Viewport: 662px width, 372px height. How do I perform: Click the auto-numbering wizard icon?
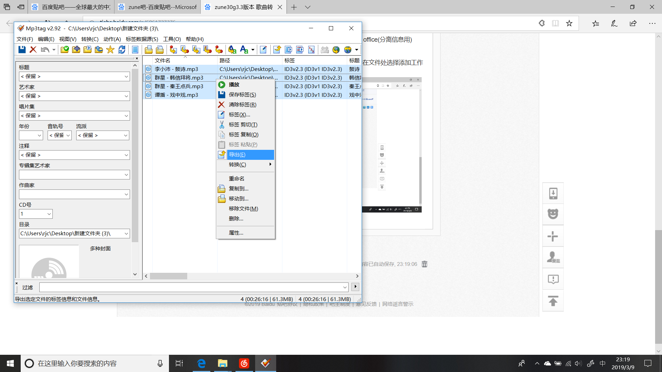311,50
